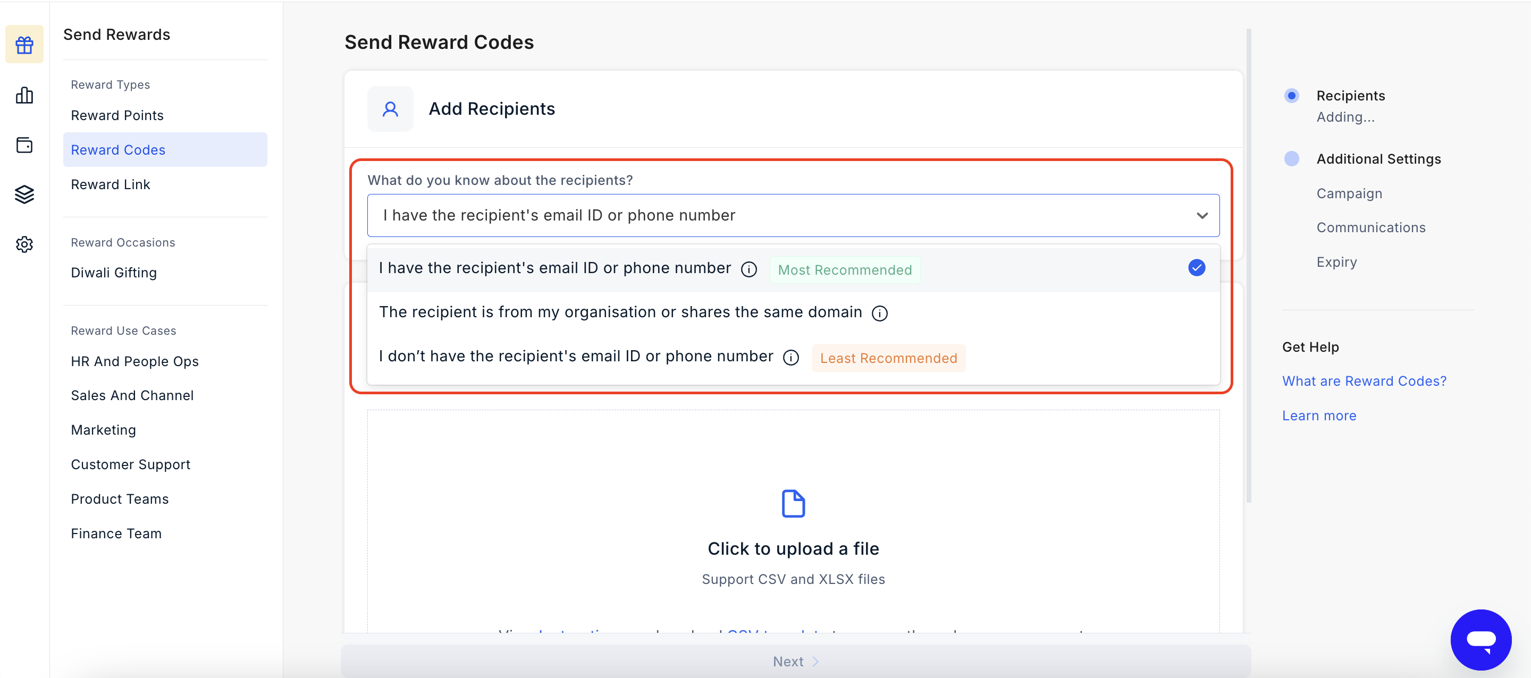This screenshot has height=678, width=1531.
Task: Click the file upload document icon
Action: pos(794,503)
